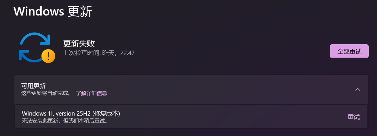Select the Windows 11, version 25H2 entry title
The image size is (377, 136).
[71, 114]
